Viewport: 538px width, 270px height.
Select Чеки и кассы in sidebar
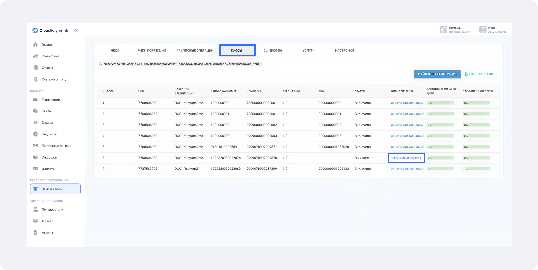coord(55,189)
